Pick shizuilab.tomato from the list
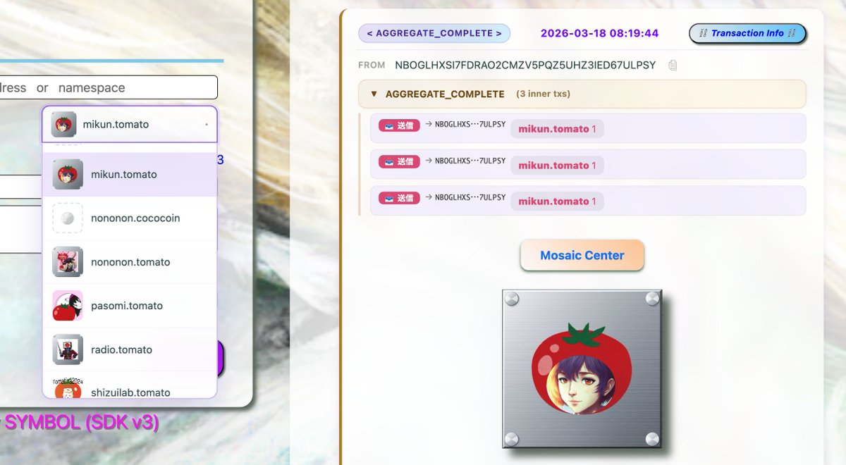 130,385
